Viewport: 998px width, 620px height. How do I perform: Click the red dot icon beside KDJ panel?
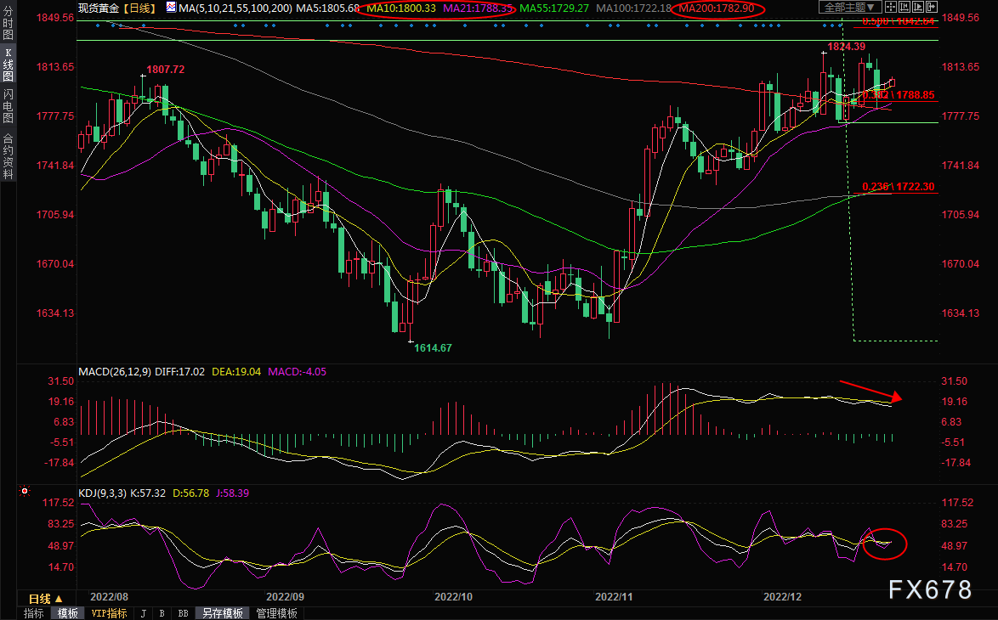25,491
